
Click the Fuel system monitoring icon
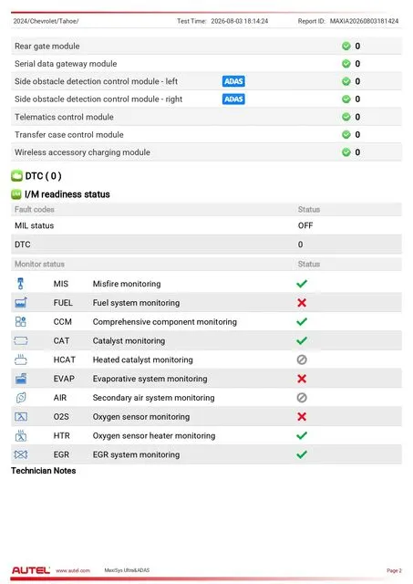pos(21,302)
